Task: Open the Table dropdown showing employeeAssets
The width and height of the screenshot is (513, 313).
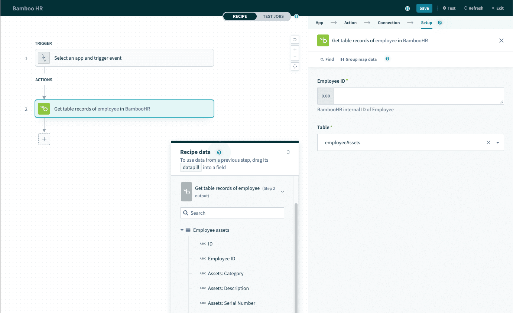Action: coord(498,142)
